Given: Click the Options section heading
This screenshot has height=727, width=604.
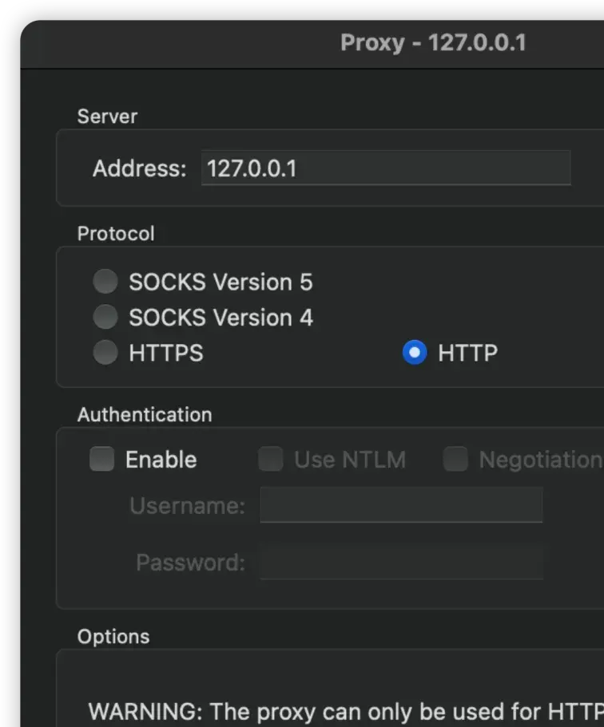Looking at the screenshot, I should pos(113,637).
